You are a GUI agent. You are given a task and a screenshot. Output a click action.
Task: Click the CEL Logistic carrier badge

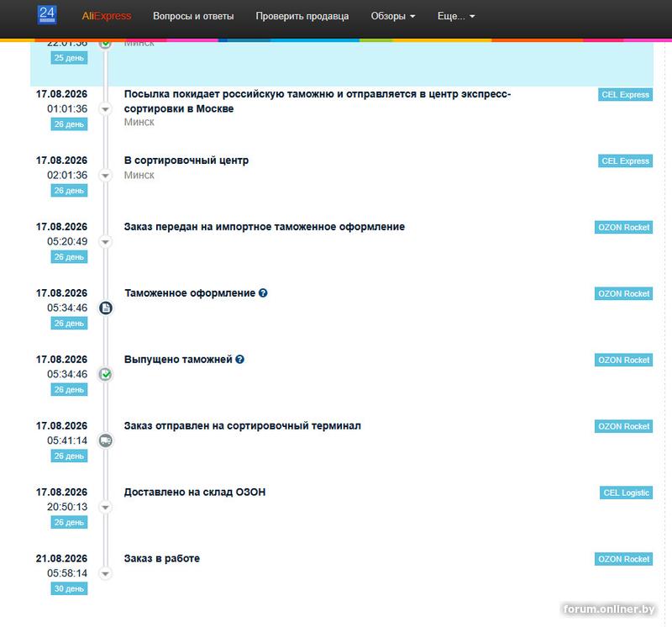tap(626, 493)
